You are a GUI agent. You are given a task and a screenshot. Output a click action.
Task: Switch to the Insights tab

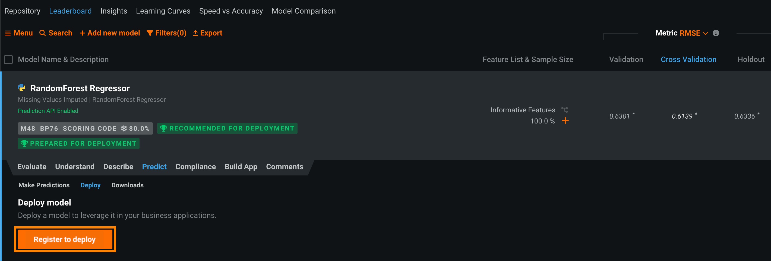point(114,11)
